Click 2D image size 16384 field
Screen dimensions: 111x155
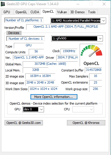tap(40, 76)
